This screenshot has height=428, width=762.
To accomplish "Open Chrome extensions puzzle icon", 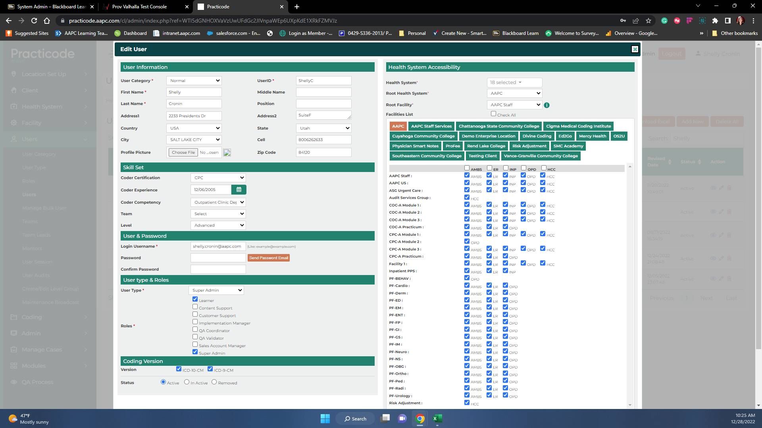I will click(715, 21).
